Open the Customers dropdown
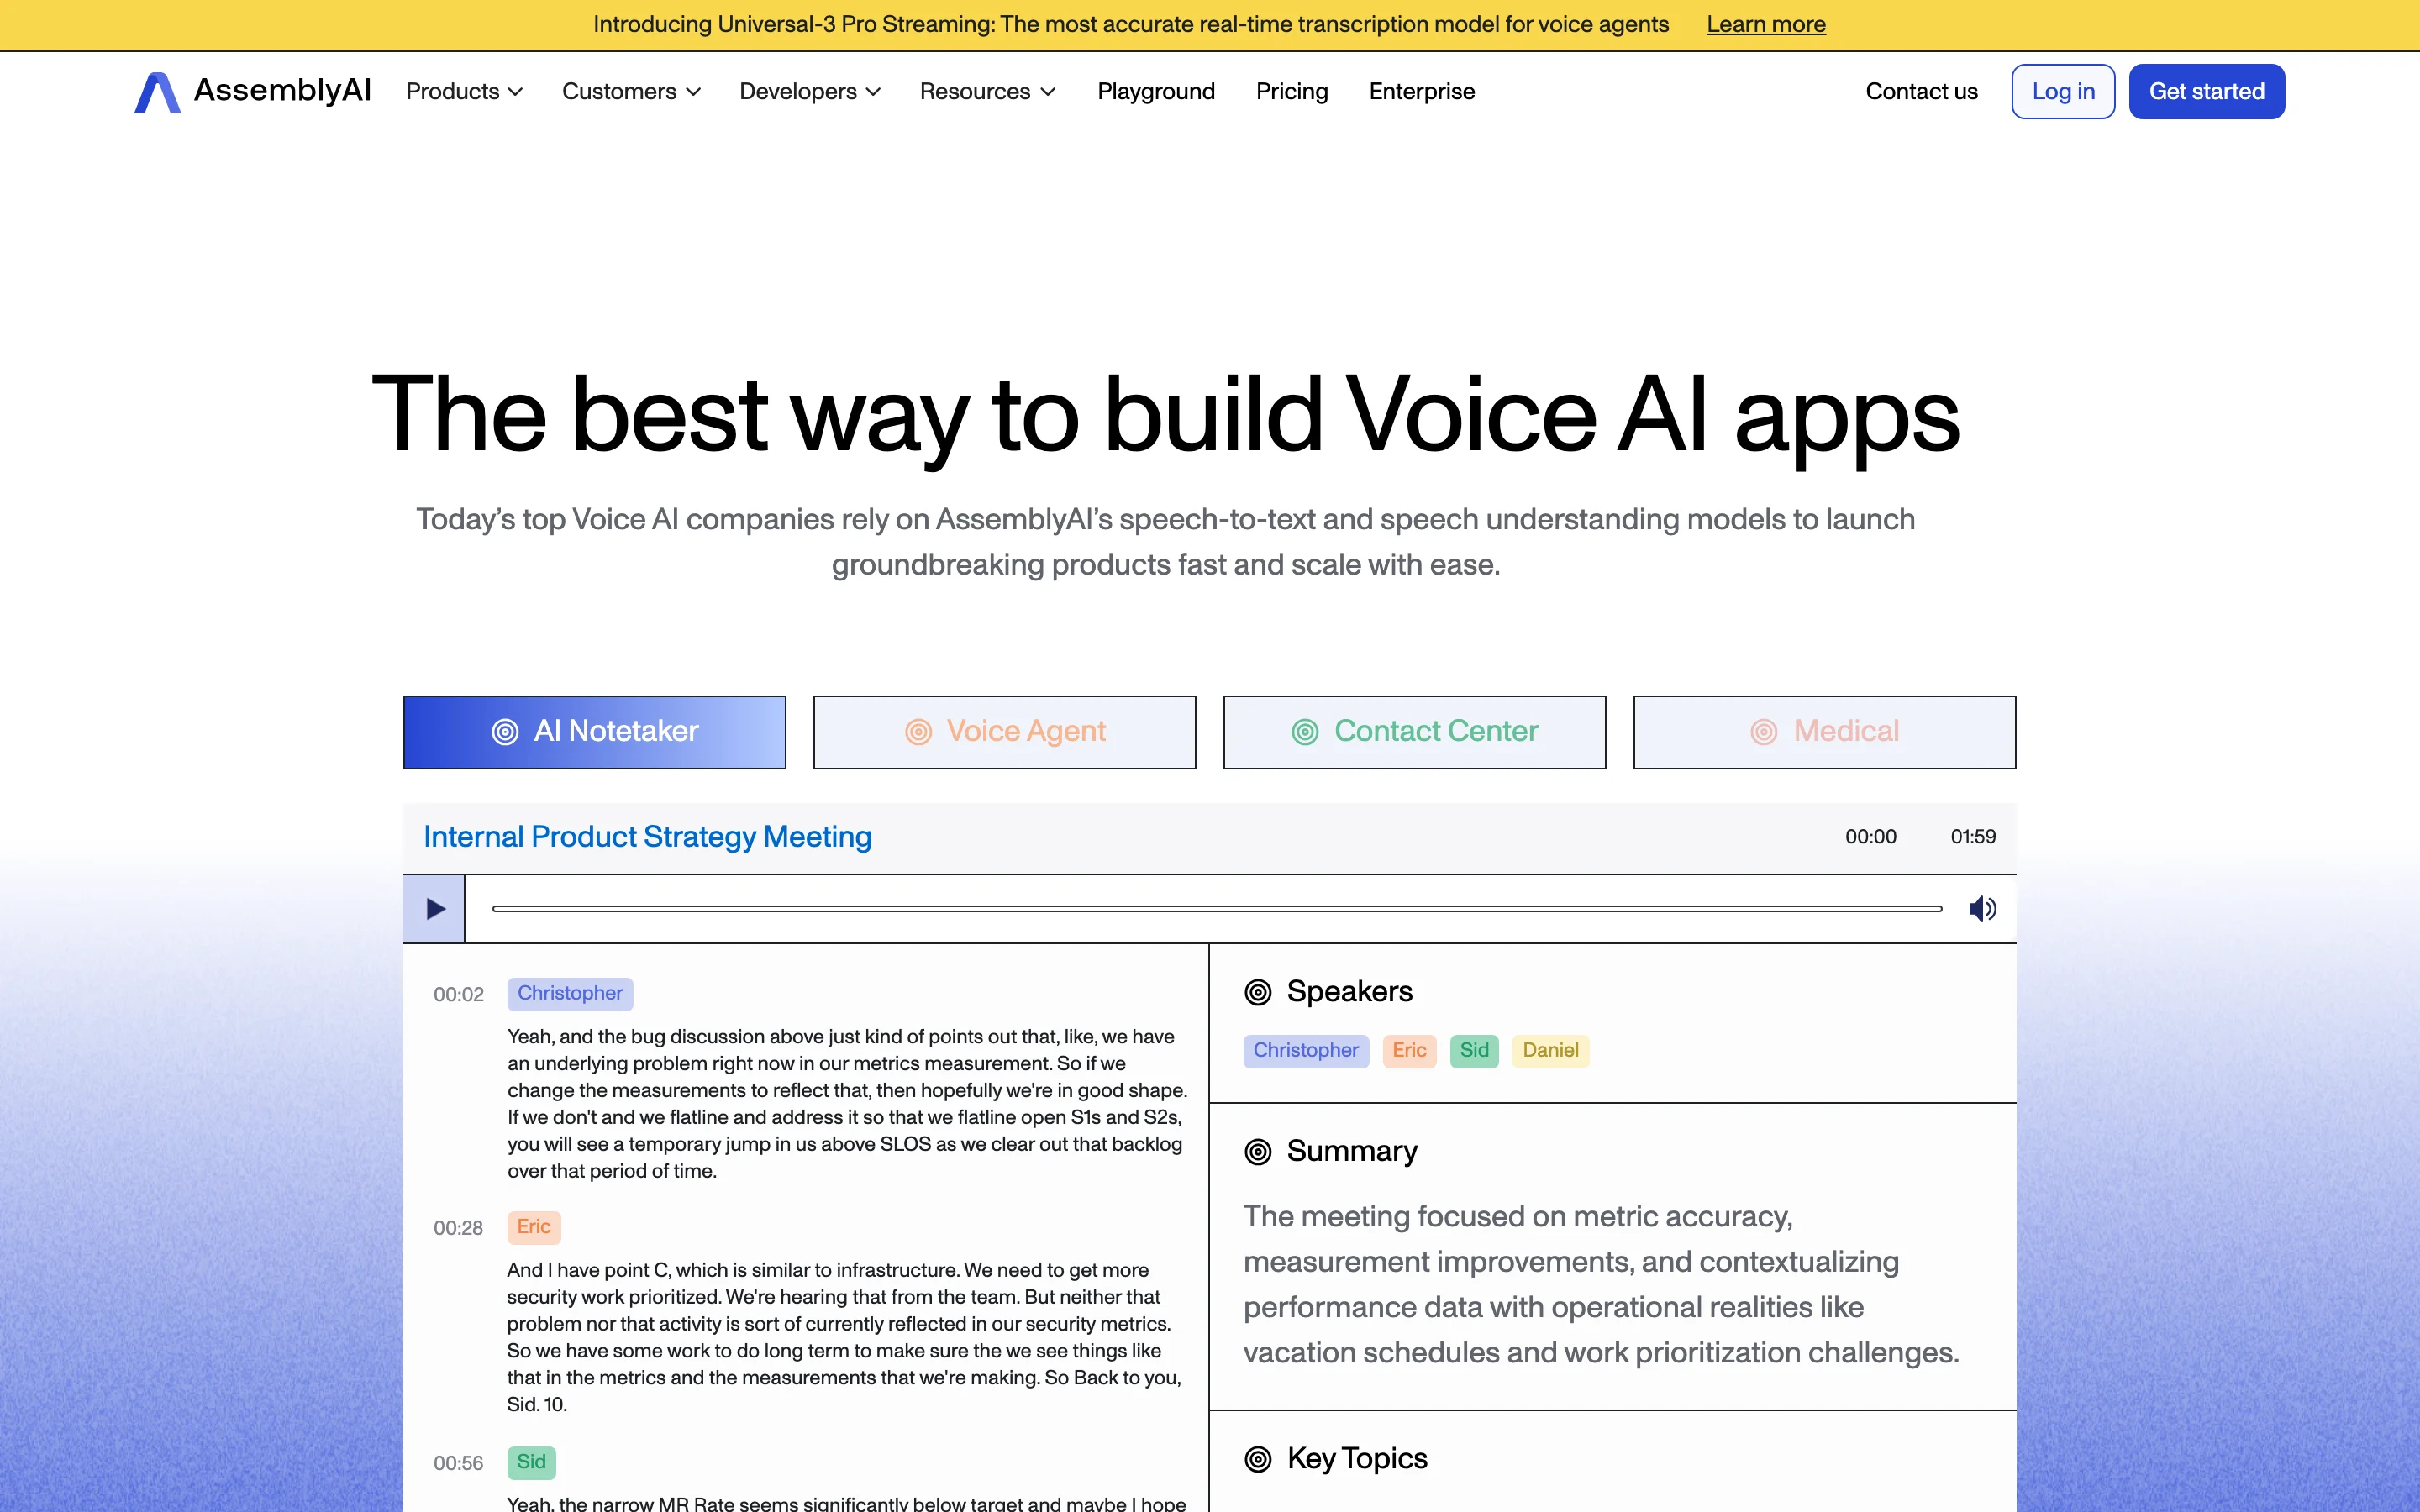The image size is (2420, 1512). click(631, 92)
